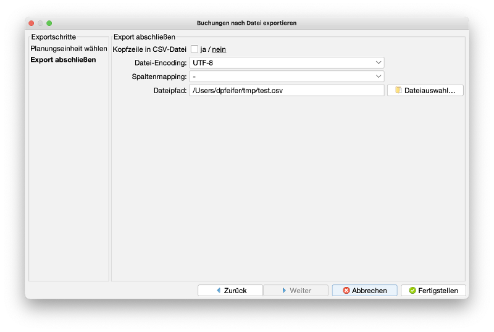Open the file chooser with Dateiauswahl...
The height and width of the screenshot is (332, 494).
(x=425, y=91)
